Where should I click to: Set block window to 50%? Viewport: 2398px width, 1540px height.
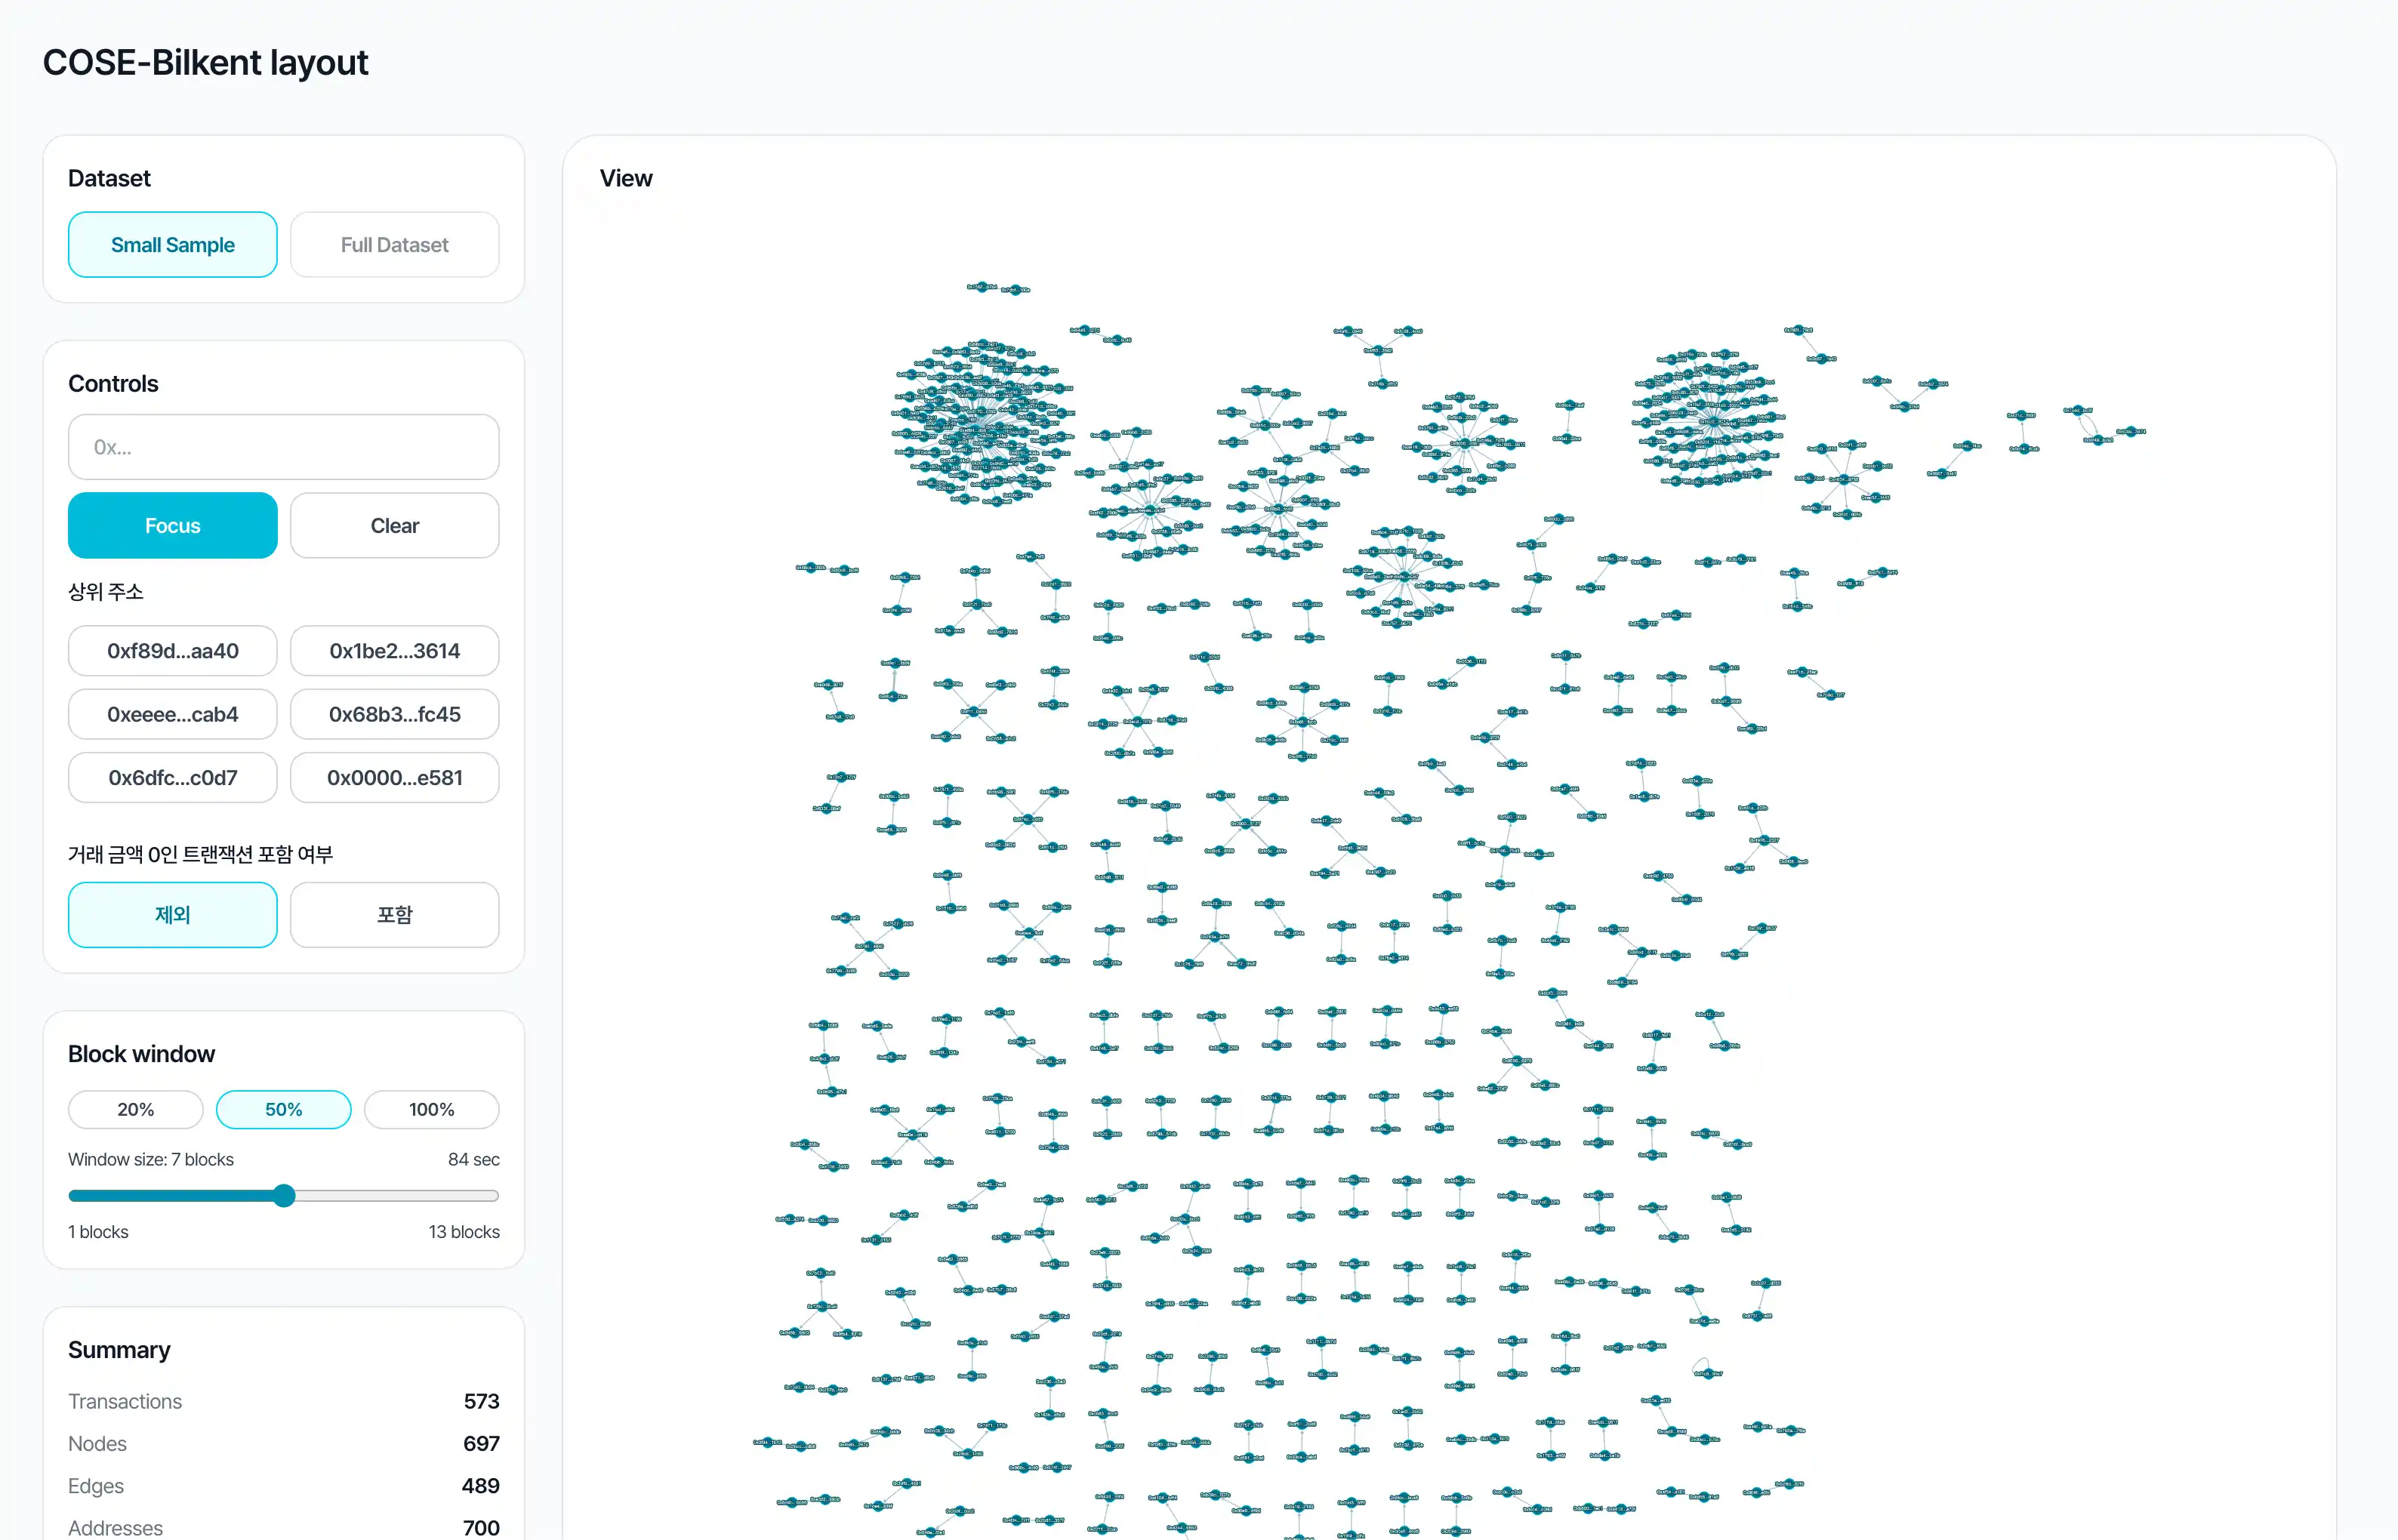tap(283, 1109)
